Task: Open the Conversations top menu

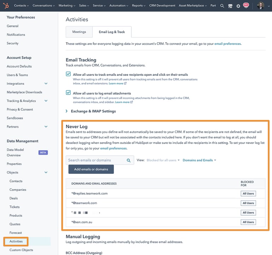Action: tap(43, 6)
